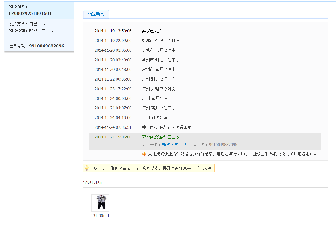This screenshot has width=336, height=232.
Task: Click the orange speaker notice icon
Action: click(144, 154)
